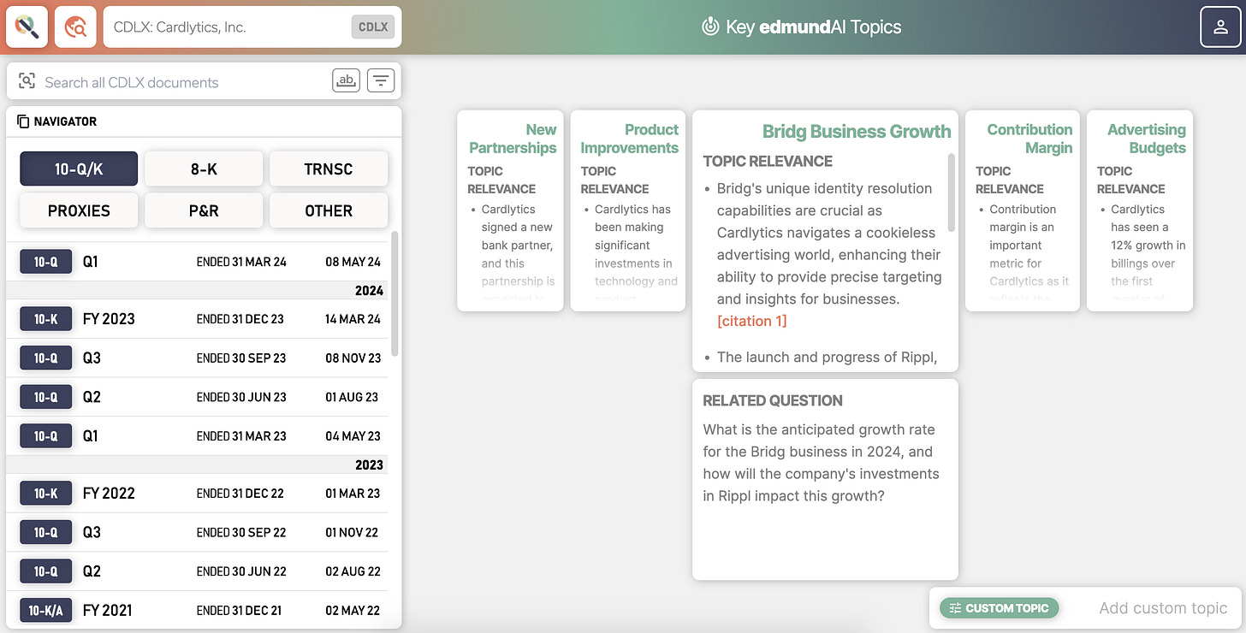This screenshot has width=1246, height=633.
Task: Click the '02 MAY 22' filing date
Action: tap(353, 610)
